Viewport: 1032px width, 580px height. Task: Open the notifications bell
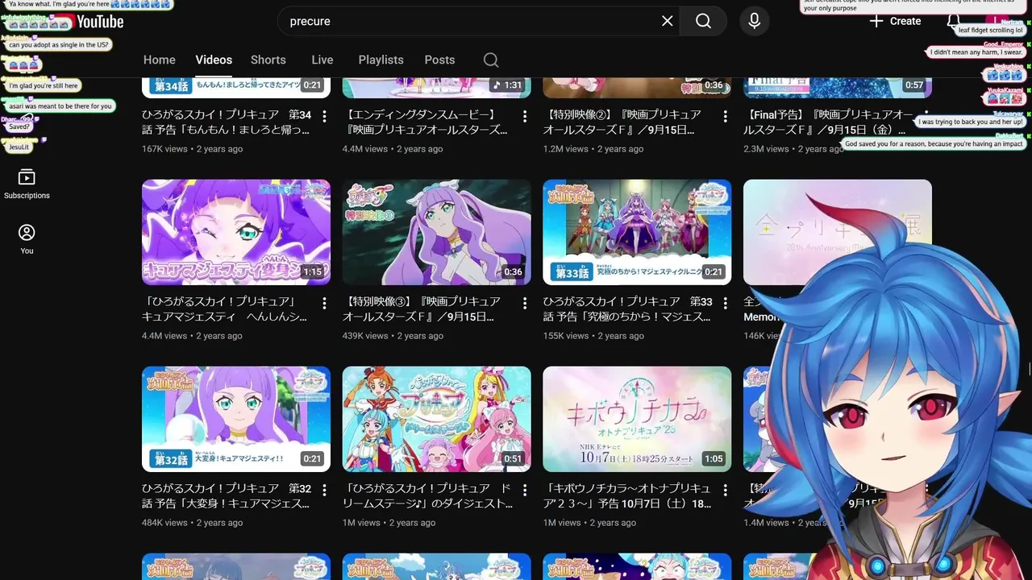[x=953, y=21]
